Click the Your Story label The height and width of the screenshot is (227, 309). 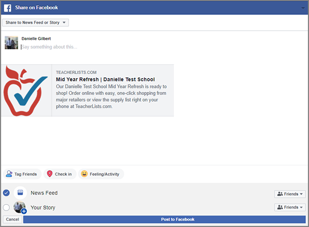coord(43,207)
